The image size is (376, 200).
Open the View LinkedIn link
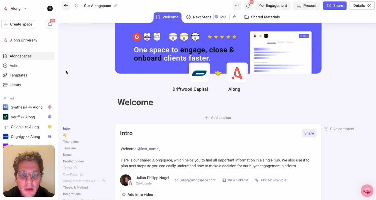(x=235, y=180)
